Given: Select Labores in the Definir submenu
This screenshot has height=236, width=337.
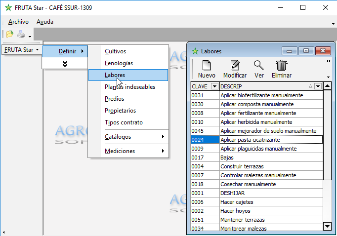Looking at the screenshot, I should pos(128,75).
